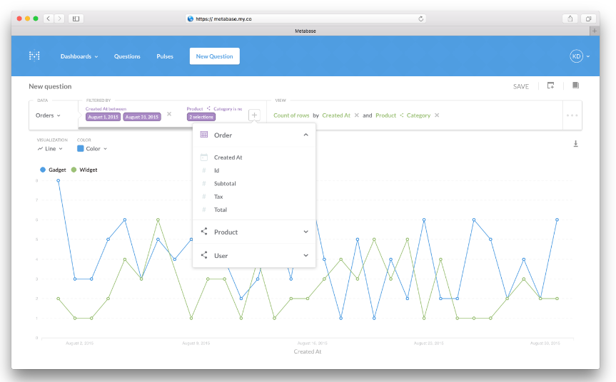Expand the User section

click(306, 255)
